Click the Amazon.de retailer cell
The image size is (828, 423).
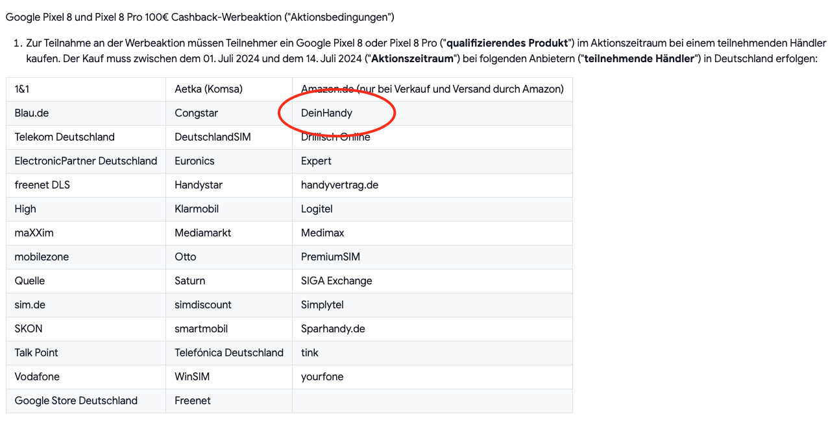pos(432,89)
